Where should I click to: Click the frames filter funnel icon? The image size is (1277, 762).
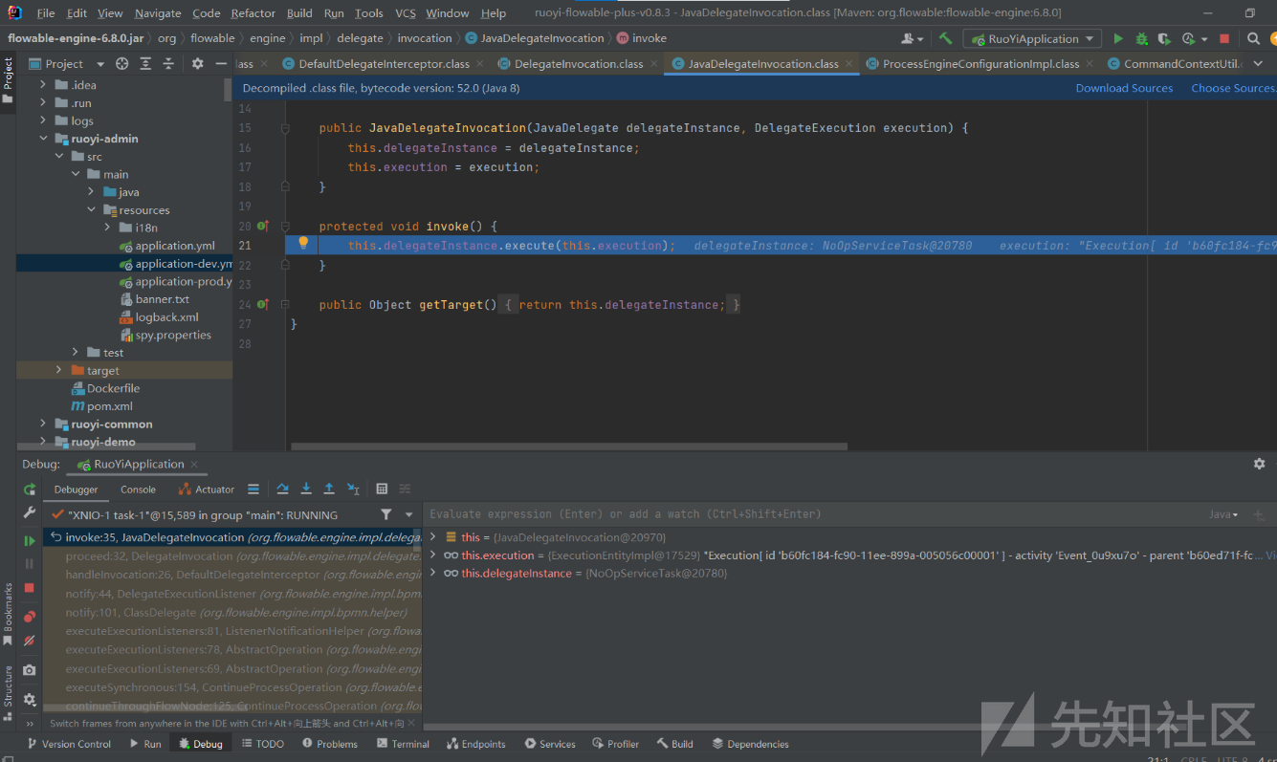tap(385, 514)
